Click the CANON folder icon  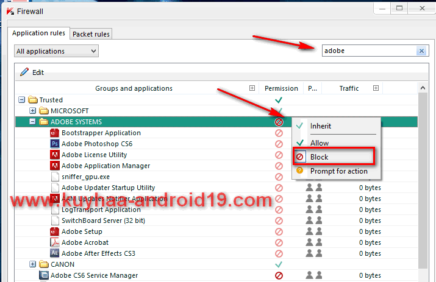44,264
